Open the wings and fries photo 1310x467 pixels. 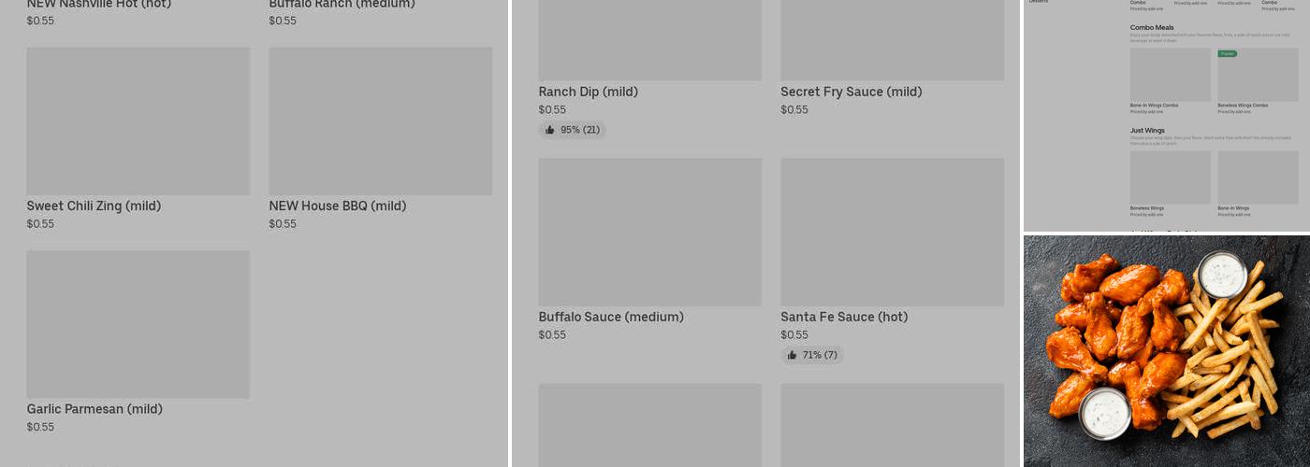1167,351
